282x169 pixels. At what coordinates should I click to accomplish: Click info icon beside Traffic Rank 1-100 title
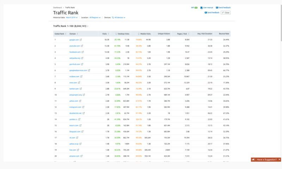[x=88, y=26]
